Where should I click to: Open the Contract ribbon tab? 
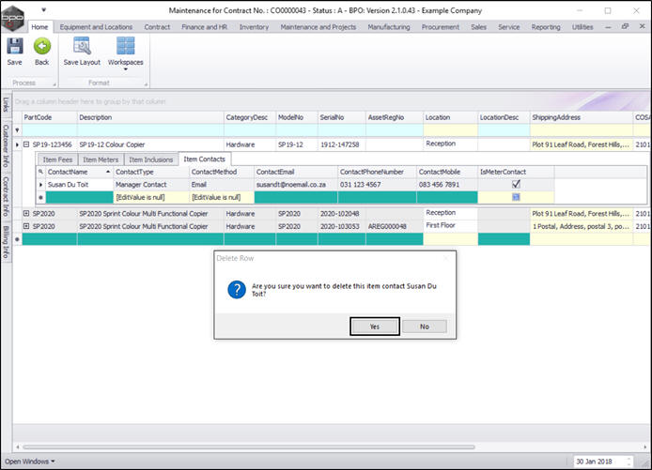tap(157, 27)
